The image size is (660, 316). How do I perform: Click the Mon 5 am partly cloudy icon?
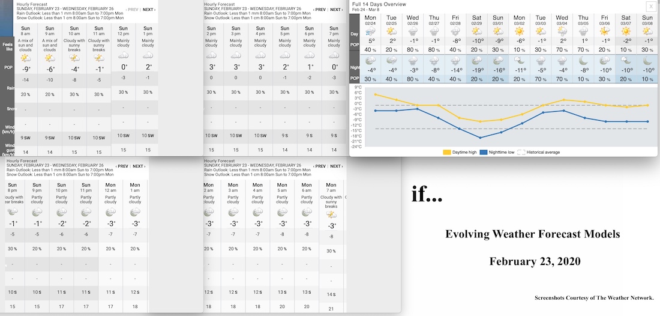pyautogui.click(x=282, y=212)
